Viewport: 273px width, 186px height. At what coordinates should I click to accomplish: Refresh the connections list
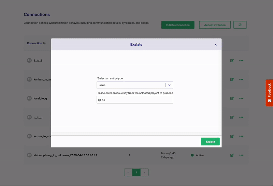[240, 25]
